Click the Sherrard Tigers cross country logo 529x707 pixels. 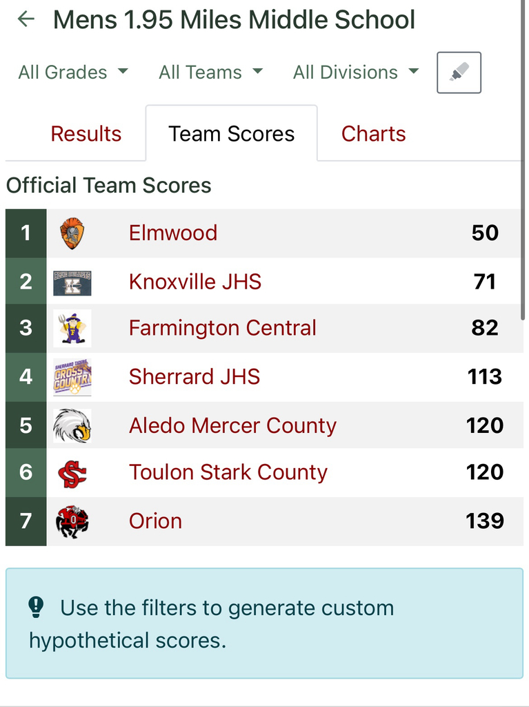pos(72,377)
